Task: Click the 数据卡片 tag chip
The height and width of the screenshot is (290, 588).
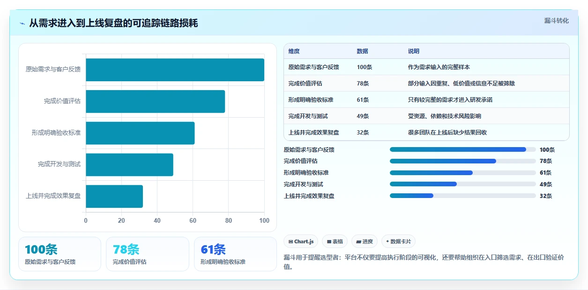Action: tap(398, 241)
